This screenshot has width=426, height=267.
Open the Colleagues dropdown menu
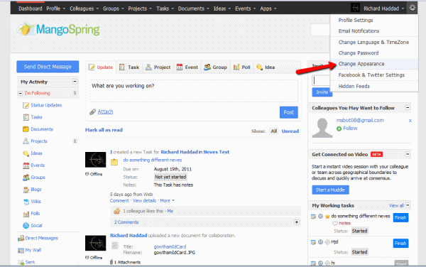84,9
